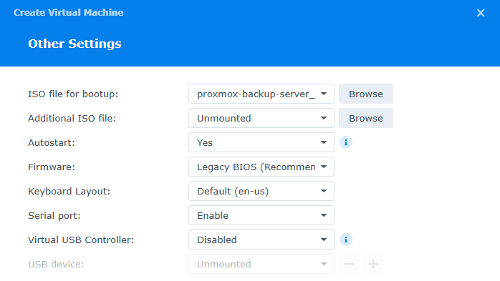Open the Firmware dropdown showing Legacy BIOS

coord(261,167)
